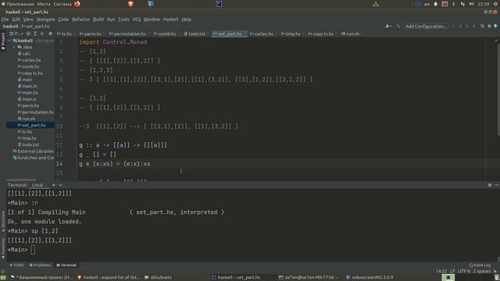Open the File menu
This screenshot has height=281, width=500.
(5, 20)
